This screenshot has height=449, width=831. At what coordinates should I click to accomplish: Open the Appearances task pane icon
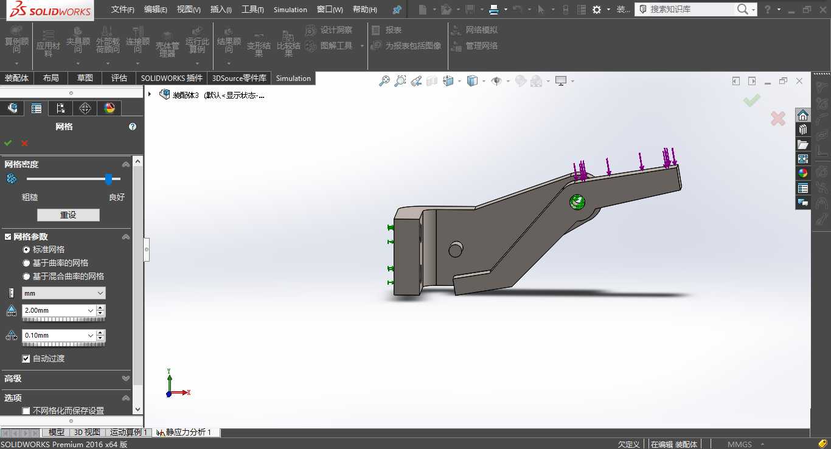tap(803, 173)
